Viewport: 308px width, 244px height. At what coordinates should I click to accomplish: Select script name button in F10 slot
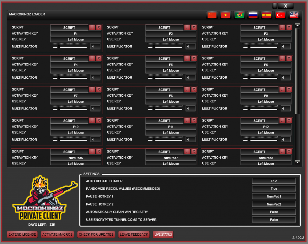click(69, 121)
